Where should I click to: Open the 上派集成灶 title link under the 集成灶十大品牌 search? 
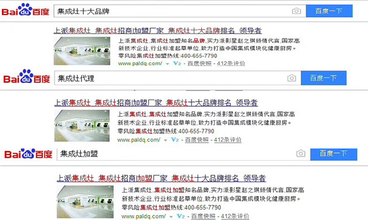tap(158, 31)
